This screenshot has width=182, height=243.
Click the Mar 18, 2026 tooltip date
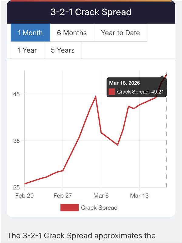tap(125, 83)
